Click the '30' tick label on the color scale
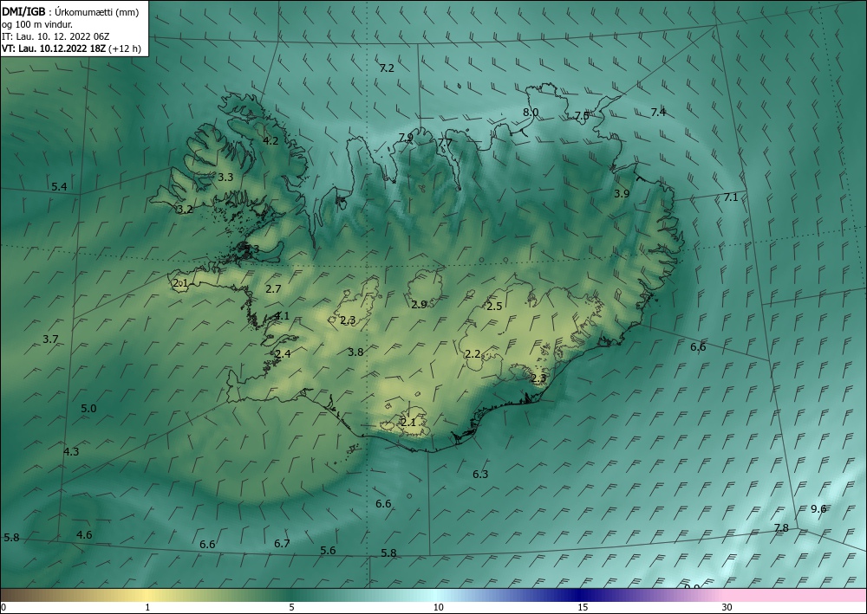 coord(727,608)
